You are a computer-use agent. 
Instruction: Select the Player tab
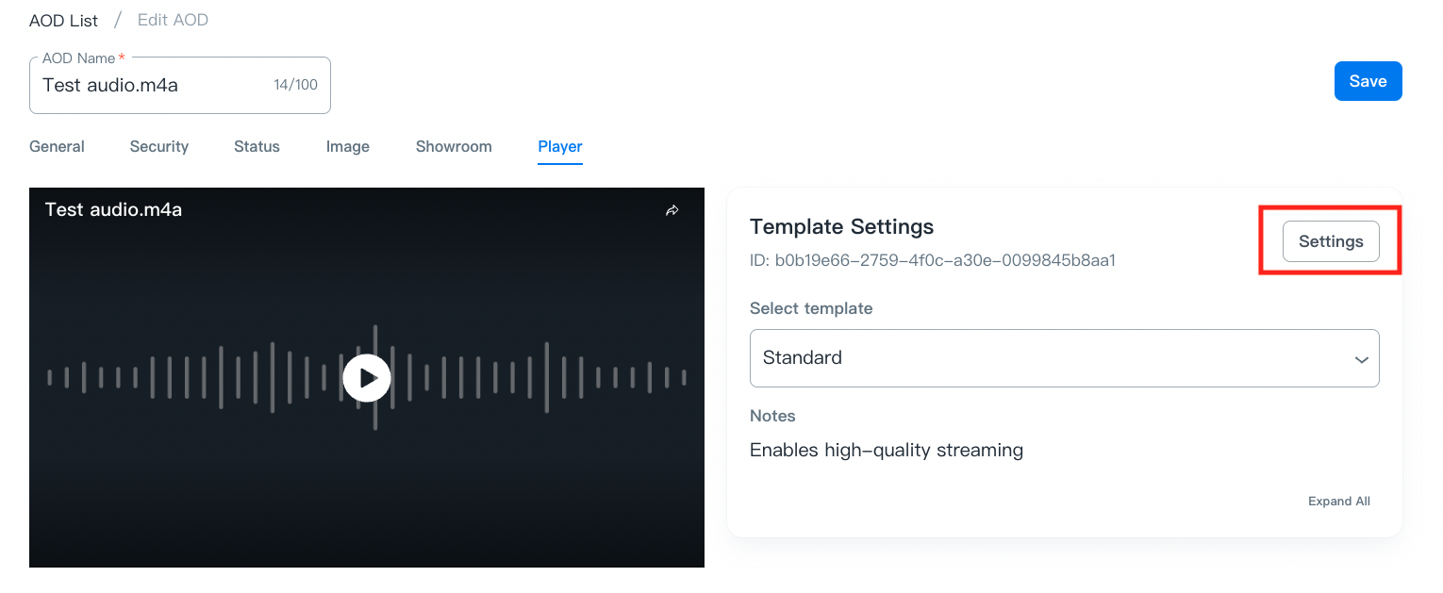coord(560,146)
